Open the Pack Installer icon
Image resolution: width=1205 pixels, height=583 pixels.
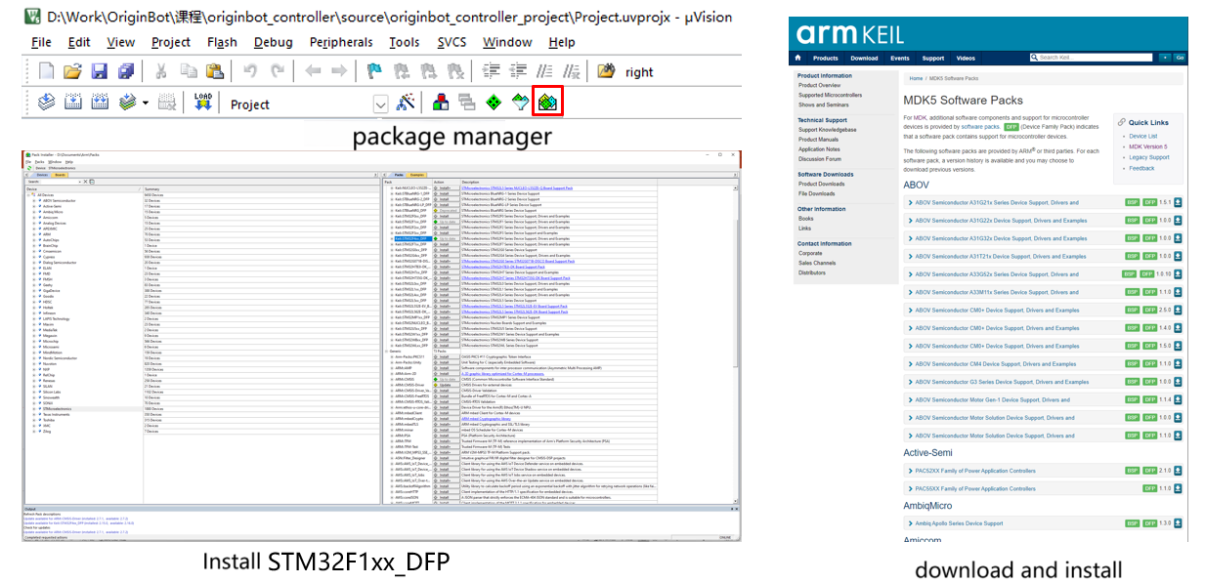click(x=548, y=103)
